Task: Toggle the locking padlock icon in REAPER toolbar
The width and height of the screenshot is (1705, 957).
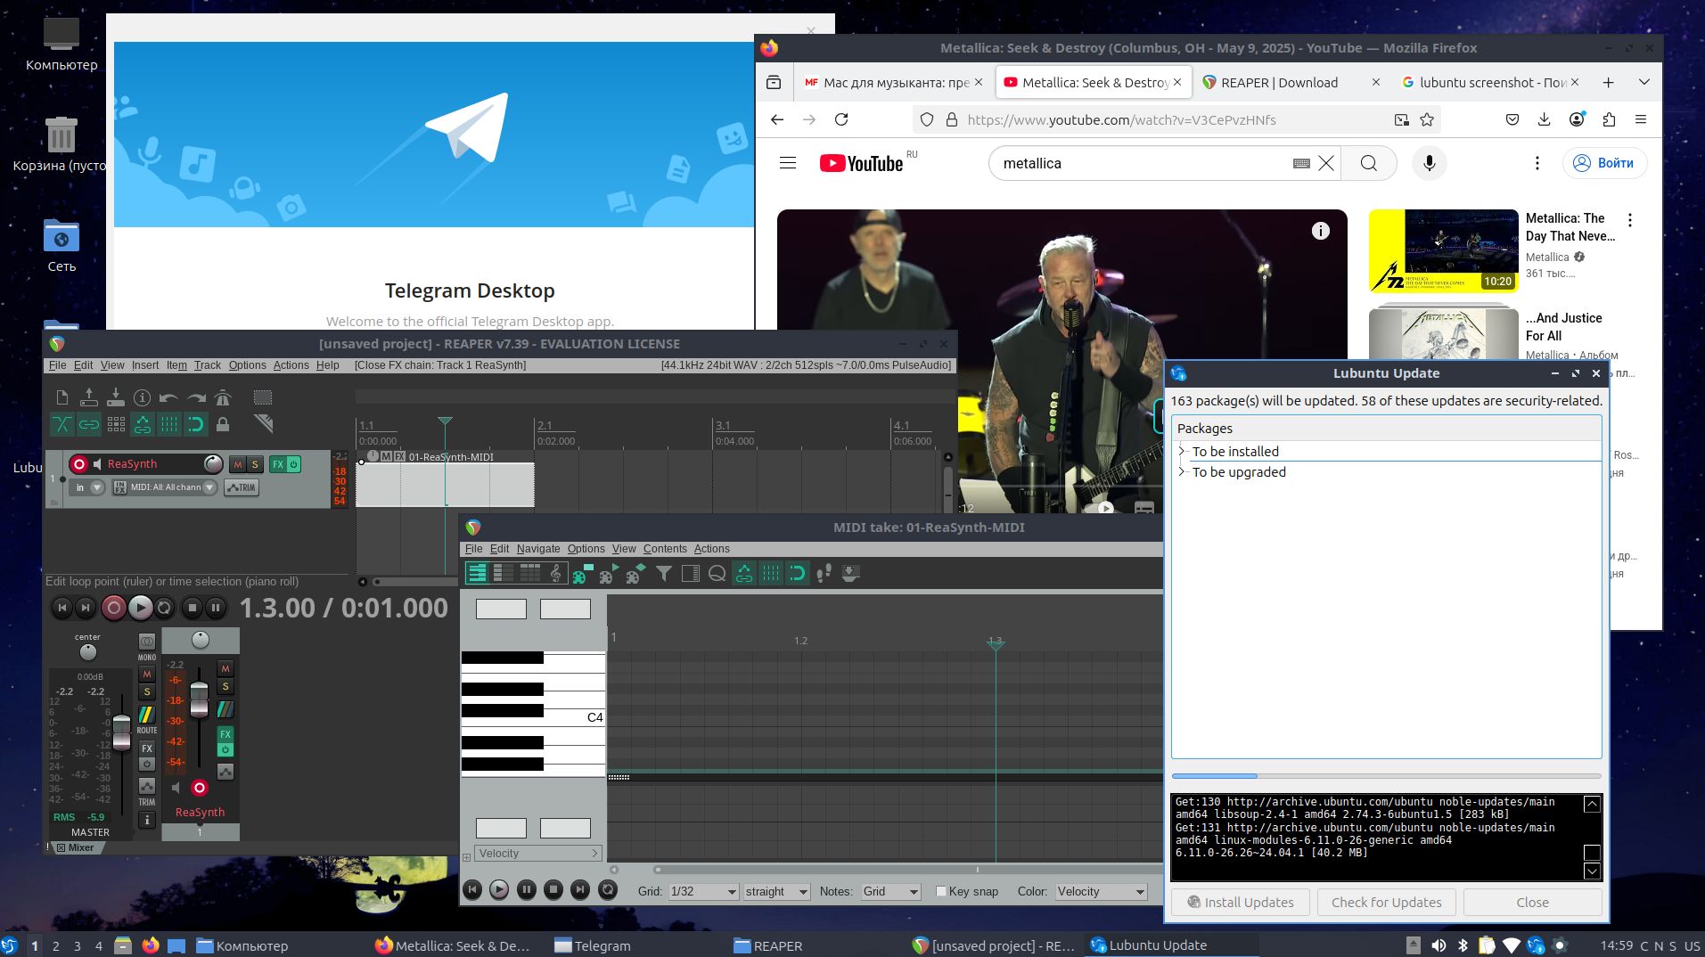Action: click(x=223, y=424)
